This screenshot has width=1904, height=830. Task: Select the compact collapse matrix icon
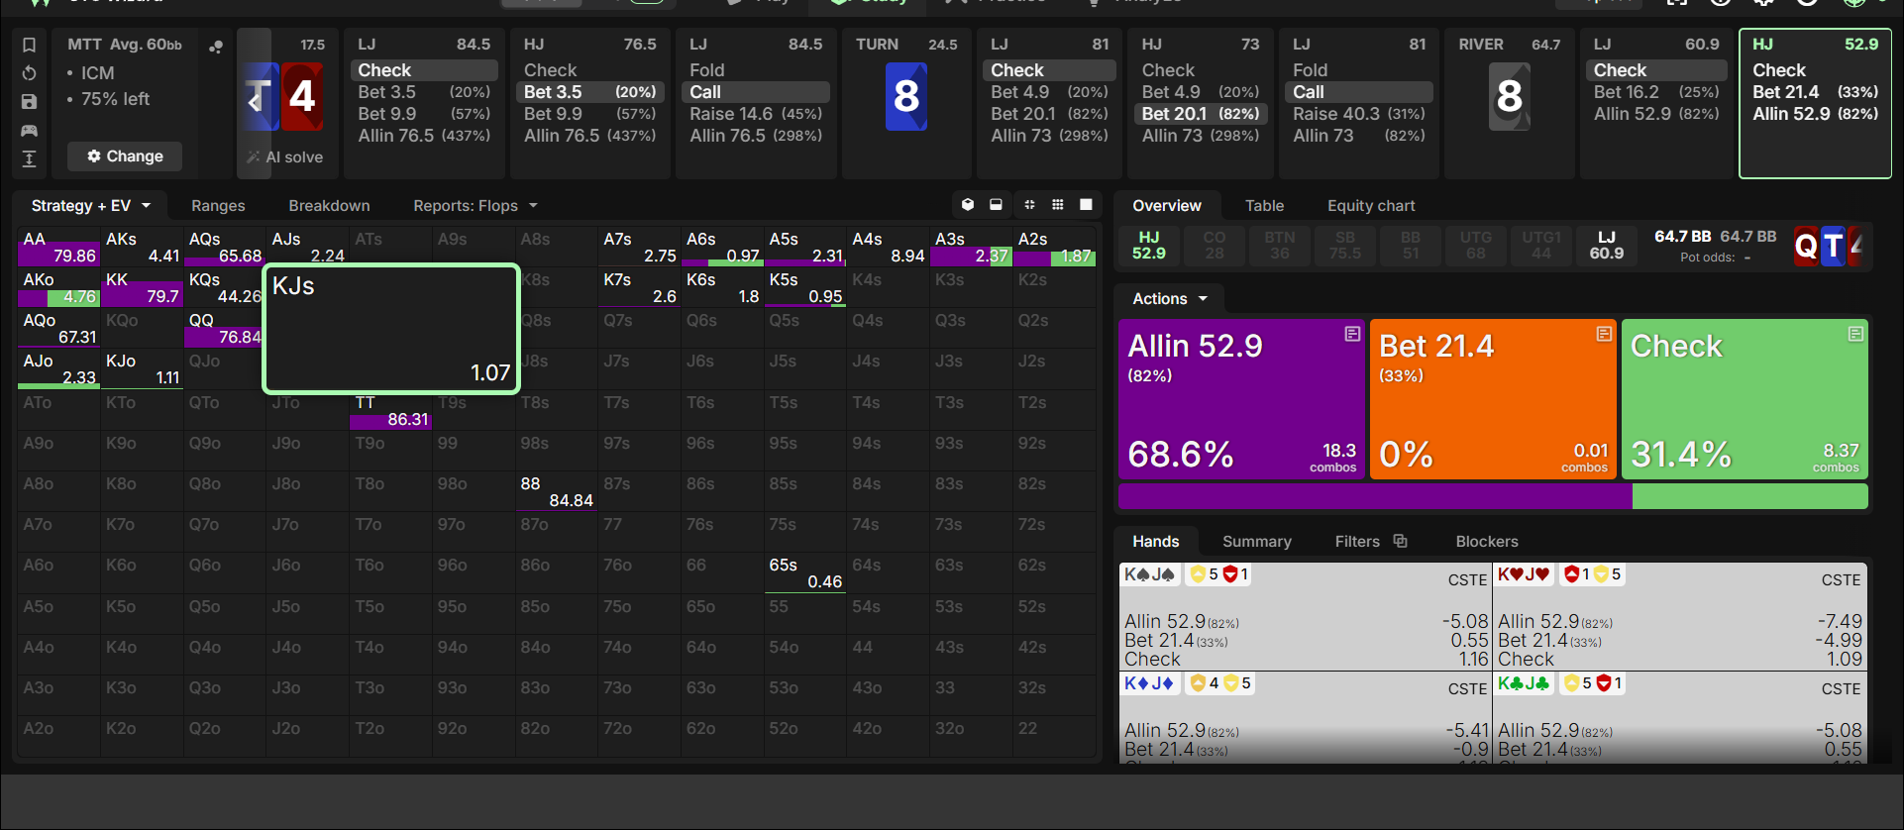click(x=1029, y=205)
